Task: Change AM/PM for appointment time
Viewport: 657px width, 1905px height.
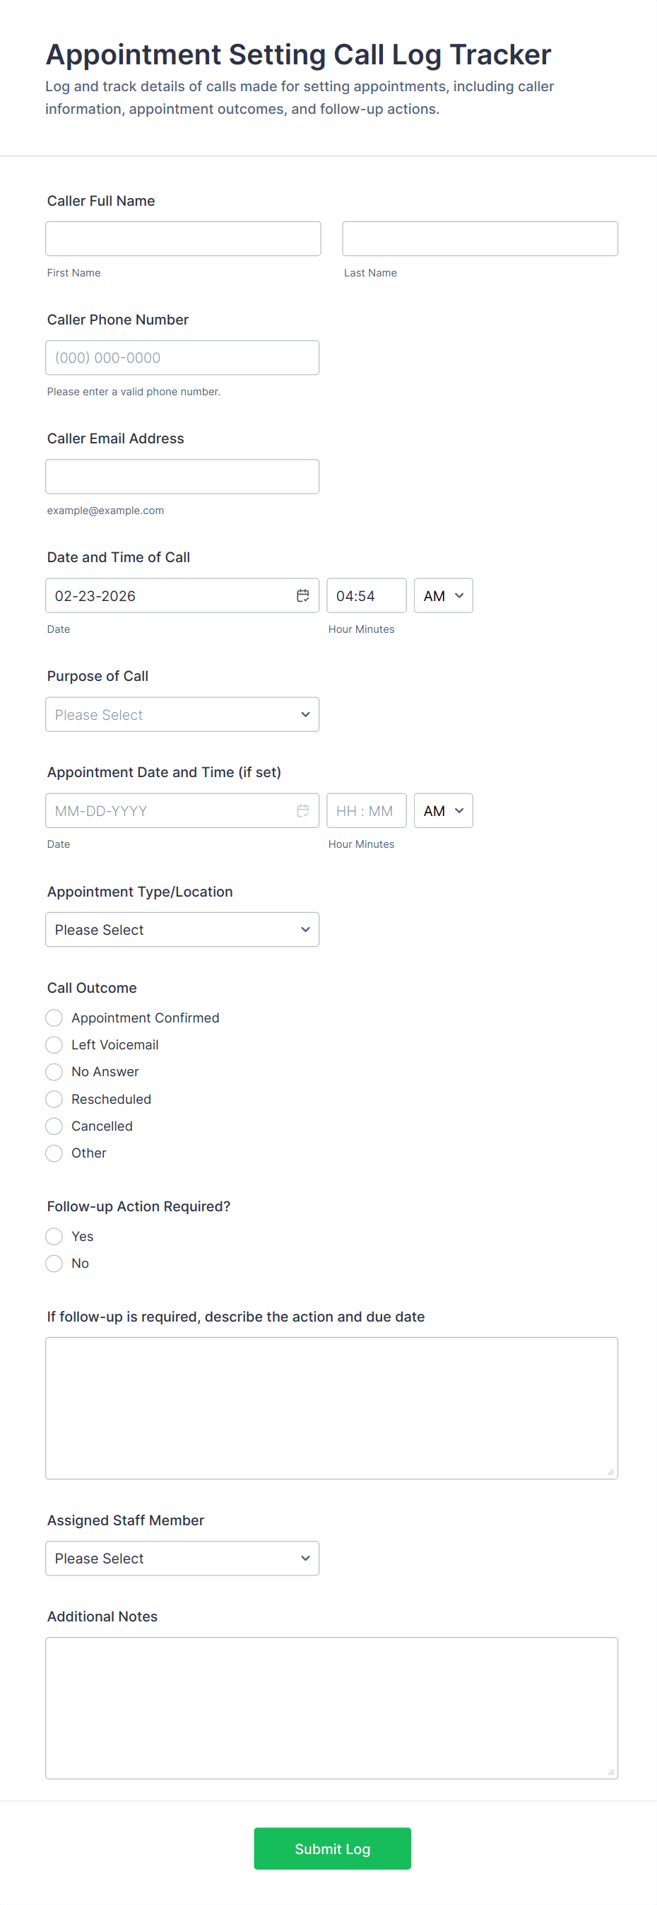Action: point(443,811)
